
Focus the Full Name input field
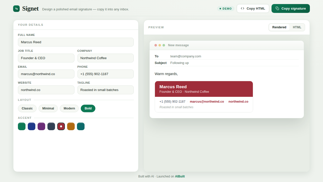pyautogui.click(x=76, y=42)
